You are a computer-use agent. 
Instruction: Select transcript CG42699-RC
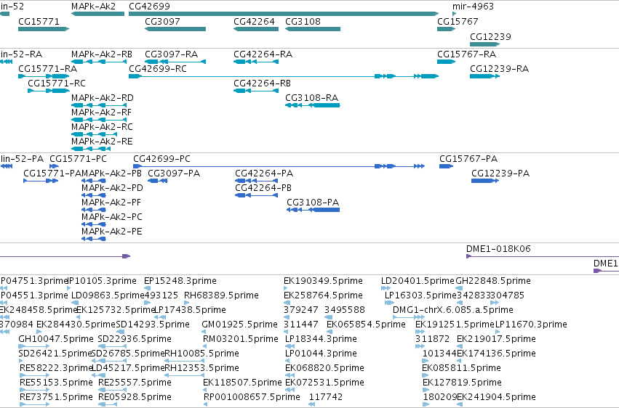tap(284, 76)
